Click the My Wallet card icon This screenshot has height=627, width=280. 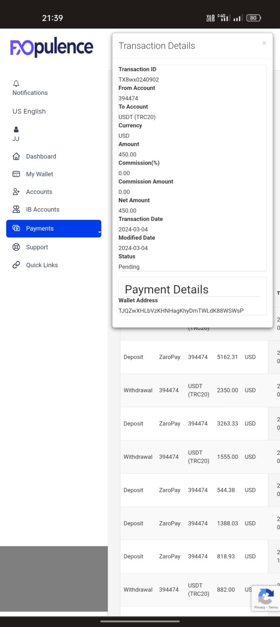16,174
